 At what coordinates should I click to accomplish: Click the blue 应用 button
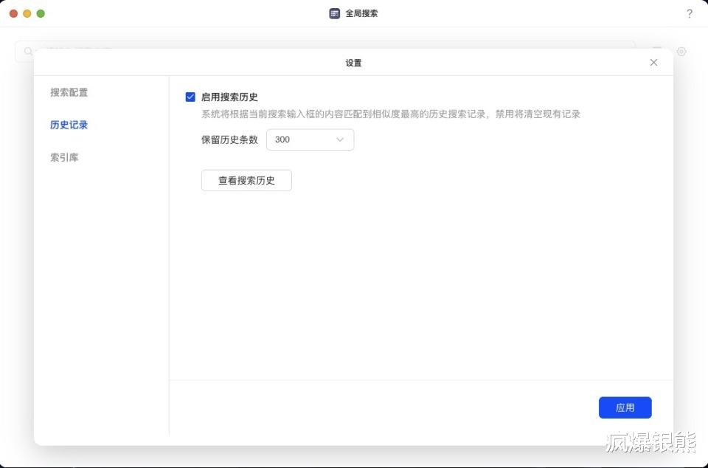coord(625,407)
